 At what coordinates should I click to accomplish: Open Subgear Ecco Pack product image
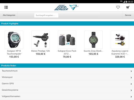click(x=67, y=40)
